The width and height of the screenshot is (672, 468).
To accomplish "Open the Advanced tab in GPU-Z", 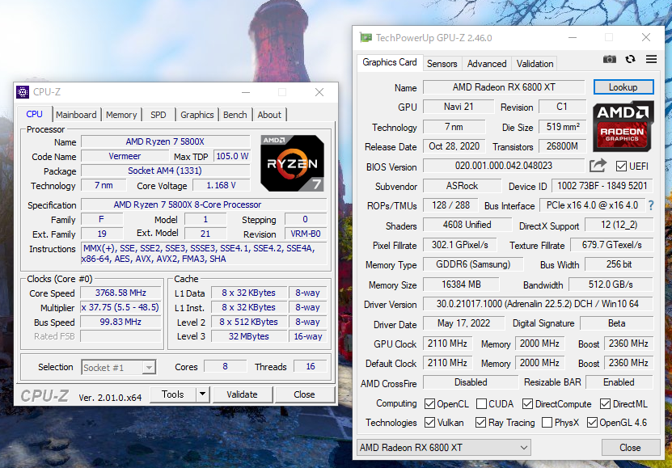I will 487,64.
